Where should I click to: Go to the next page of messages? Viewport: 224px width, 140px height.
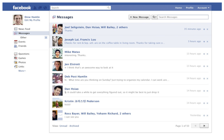coord(204,126)
